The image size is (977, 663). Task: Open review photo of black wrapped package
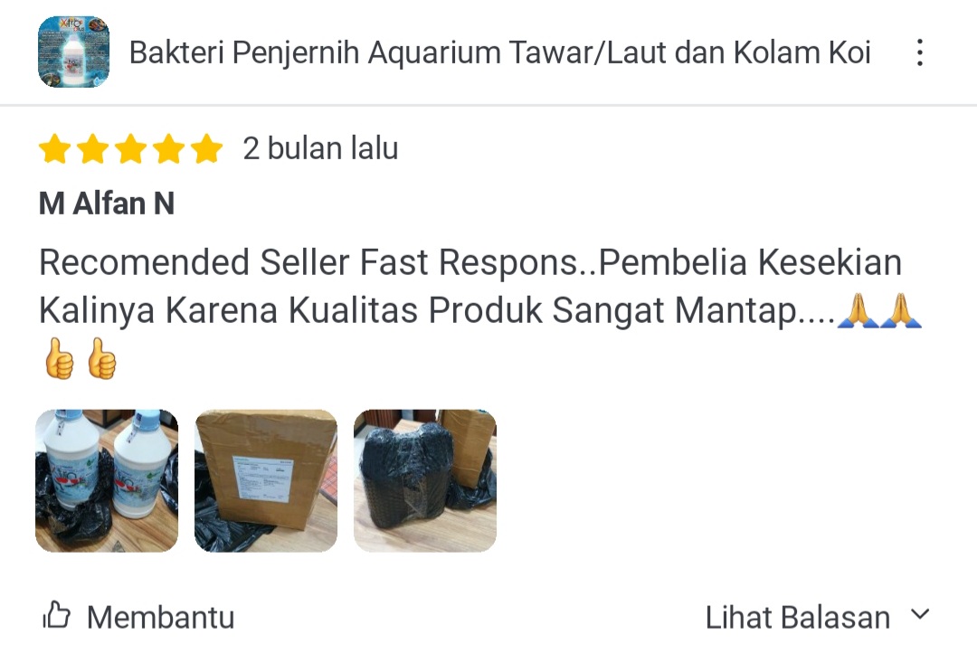[425, 480]
